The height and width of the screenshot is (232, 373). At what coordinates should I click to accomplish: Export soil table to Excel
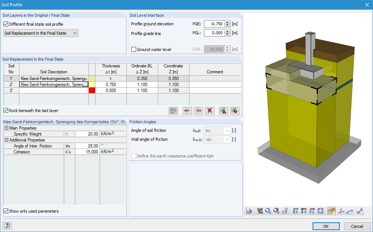pyautogui.click(x=223, y=111)
